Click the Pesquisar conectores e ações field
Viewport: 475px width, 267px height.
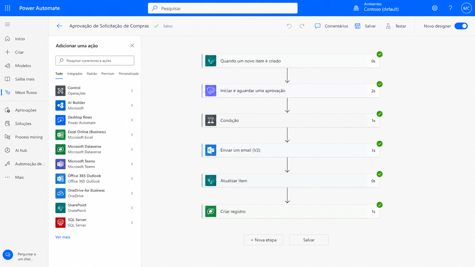[95, 60]
